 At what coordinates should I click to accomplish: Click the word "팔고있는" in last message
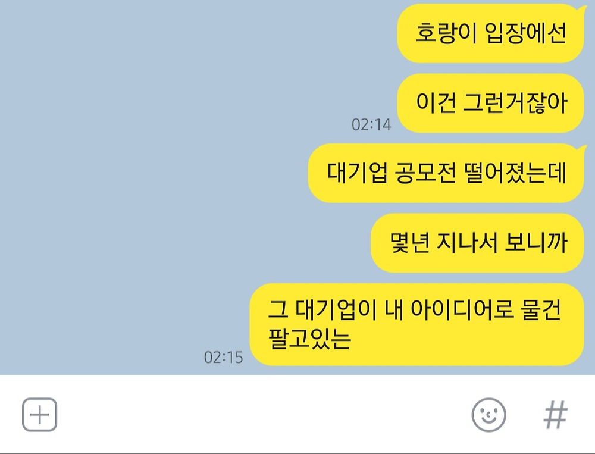pos(309,339)
